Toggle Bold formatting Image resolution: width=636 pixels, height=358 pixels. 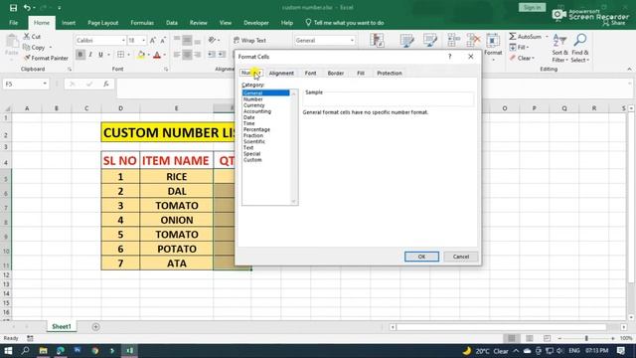(80, 55)
